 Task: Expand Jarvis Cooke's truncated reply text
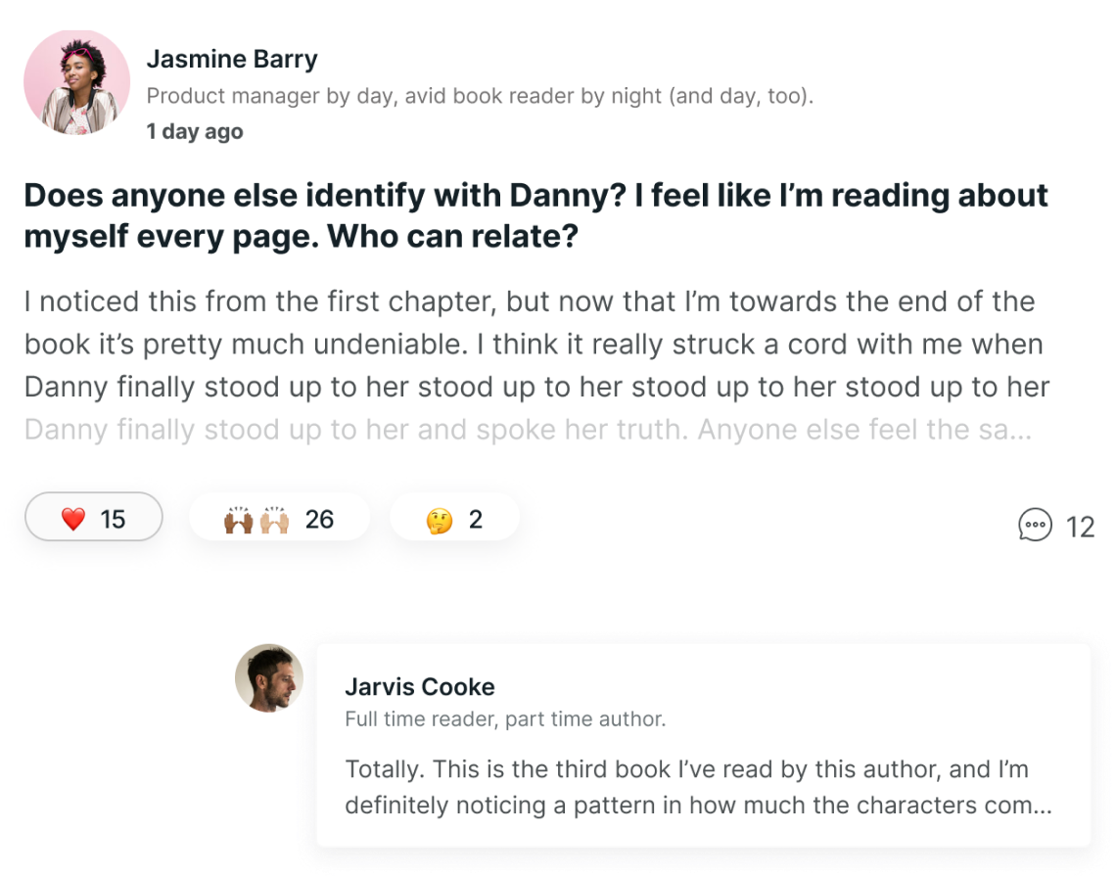pos(698,806)
